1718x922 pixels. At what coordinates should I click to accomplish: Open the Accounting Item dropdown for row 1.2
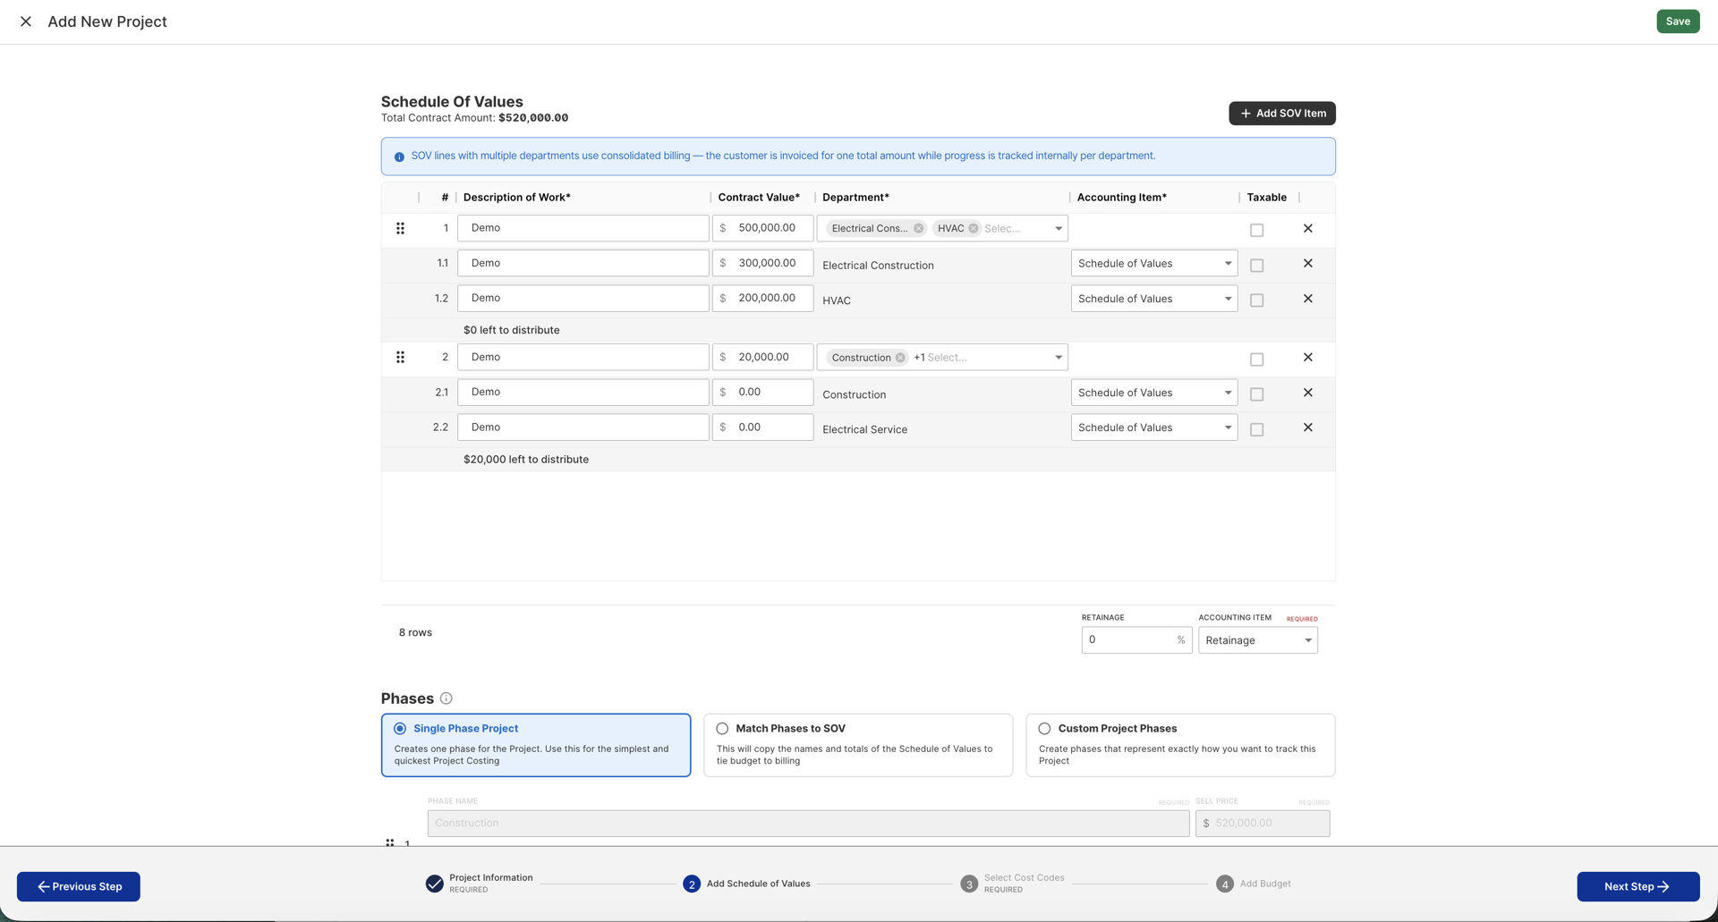click(x=1154, y=299)
